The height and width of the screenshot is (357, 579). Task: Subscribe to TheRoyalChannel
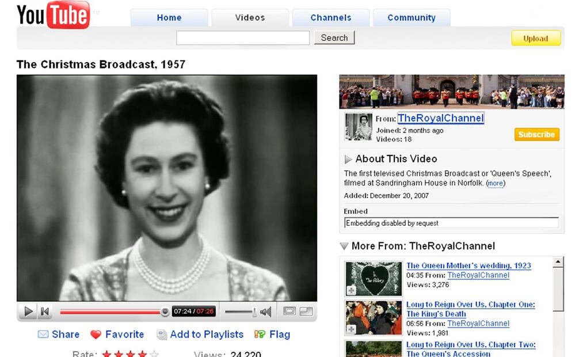[x=536, y=135]
